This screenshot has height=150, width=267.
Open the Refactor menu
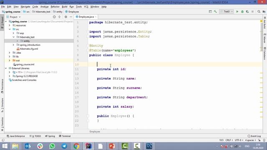pos(55,7)
